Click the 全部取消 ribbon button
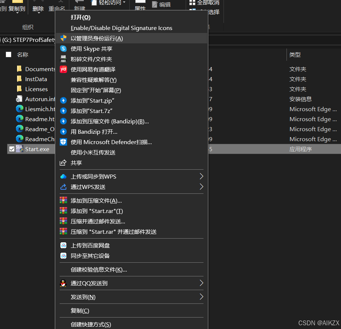341x329 pixels. (x=204, y=3)
